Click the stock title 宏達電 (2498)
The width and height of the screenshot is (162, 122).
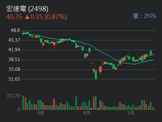[27, 9]
